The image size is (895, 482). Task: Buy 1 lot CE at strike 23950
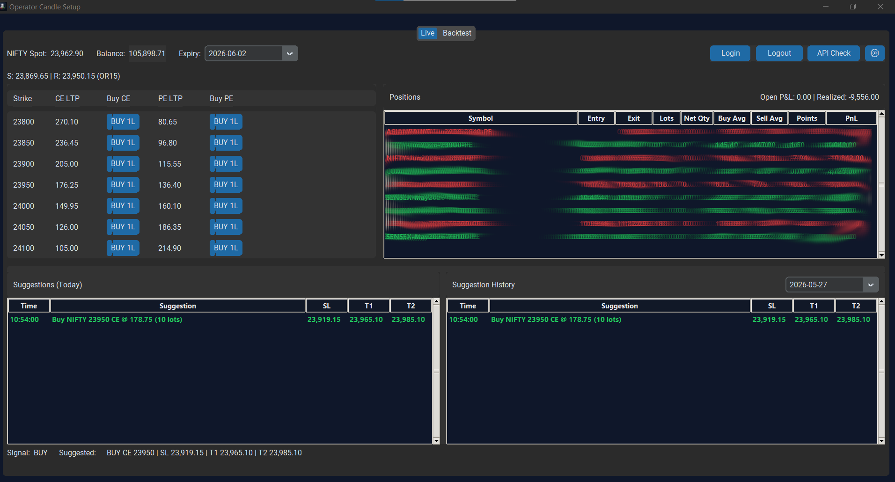tap(123, 185)
